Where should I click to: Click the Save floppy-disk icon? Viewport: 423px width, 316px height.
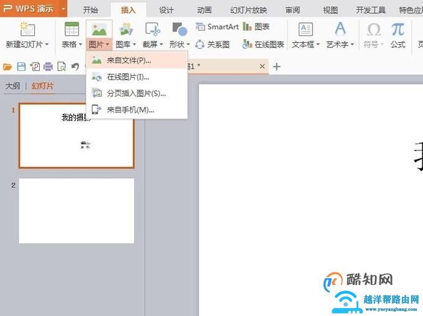[x=21, y=66]
